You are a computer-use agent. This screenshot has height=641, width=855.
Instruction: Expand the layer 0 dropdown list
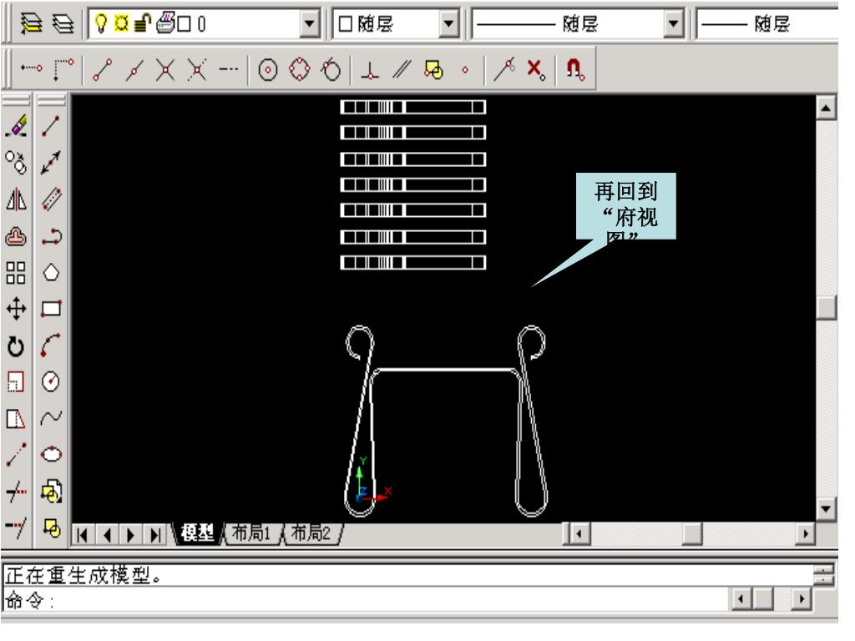coord(310,24)
